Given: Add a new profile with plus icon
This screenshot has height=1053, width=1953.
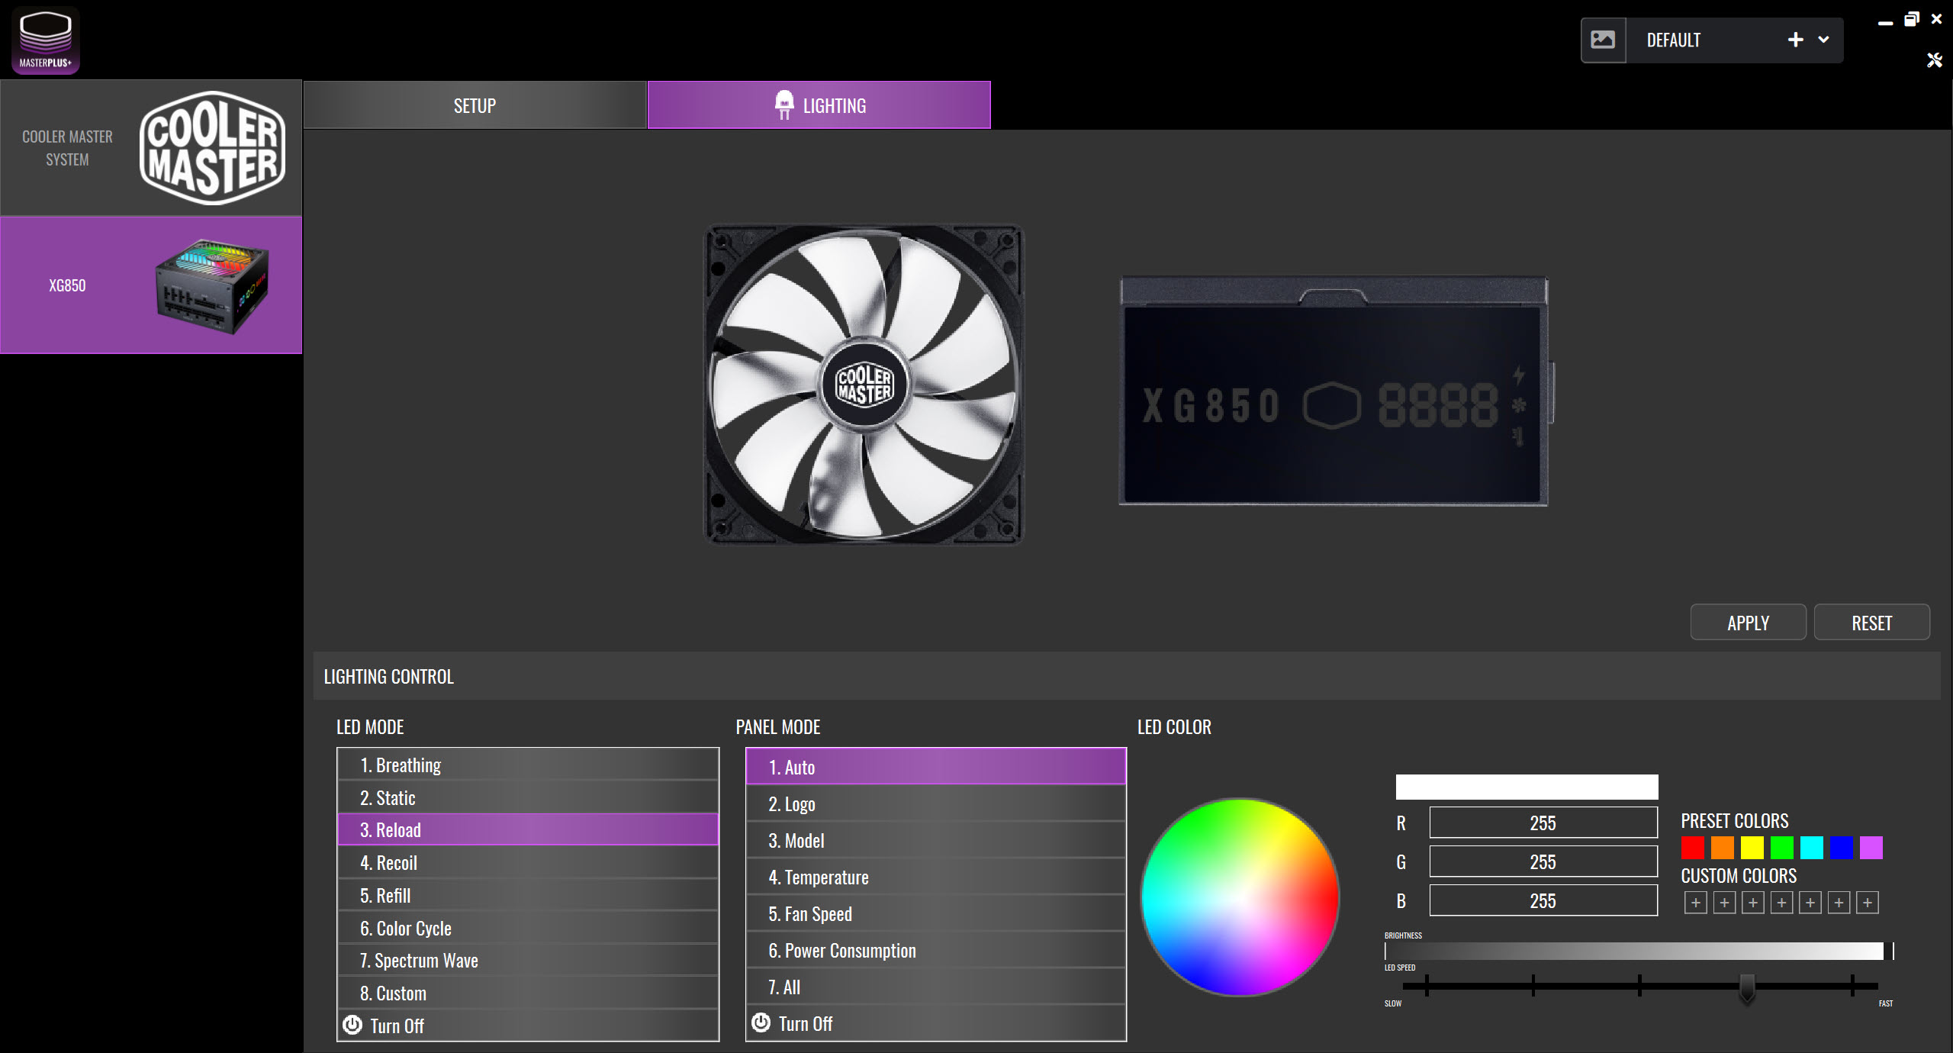Looking at the screenshot, I should (1795, 40).
